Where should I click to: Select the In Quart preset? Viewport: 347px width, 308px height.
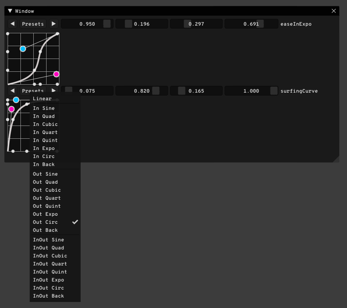(55, 132)
